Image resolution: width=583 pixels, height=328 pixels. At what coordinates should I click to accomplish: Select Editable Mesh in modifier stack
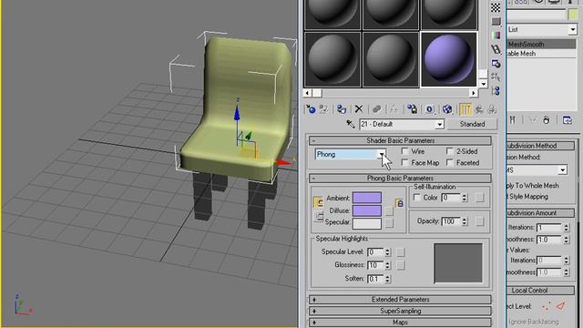pos(541,54)
